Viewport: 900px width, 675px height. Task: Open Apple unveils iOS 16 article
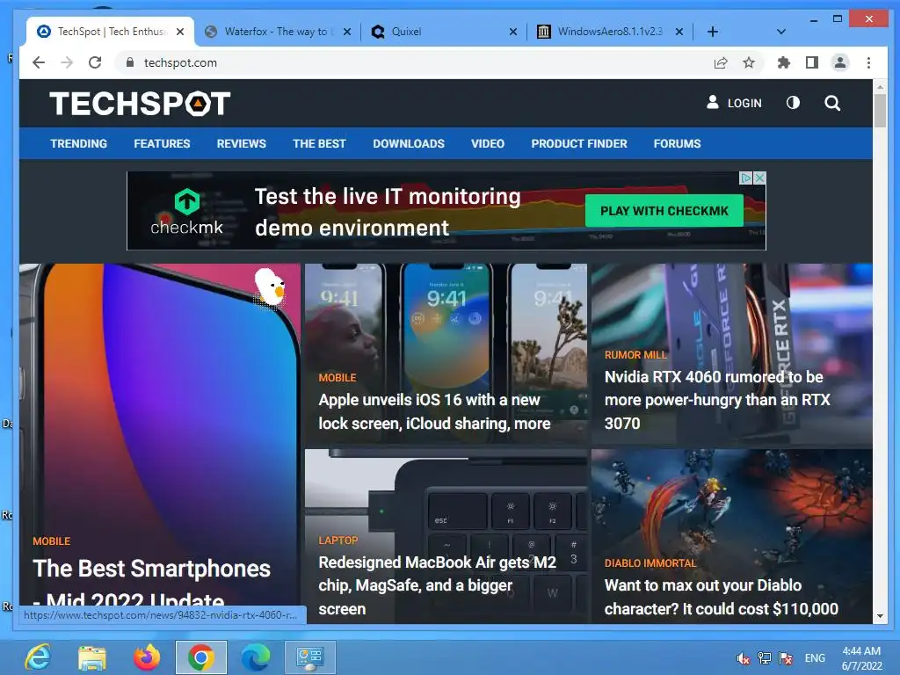(x=434, y=411)
